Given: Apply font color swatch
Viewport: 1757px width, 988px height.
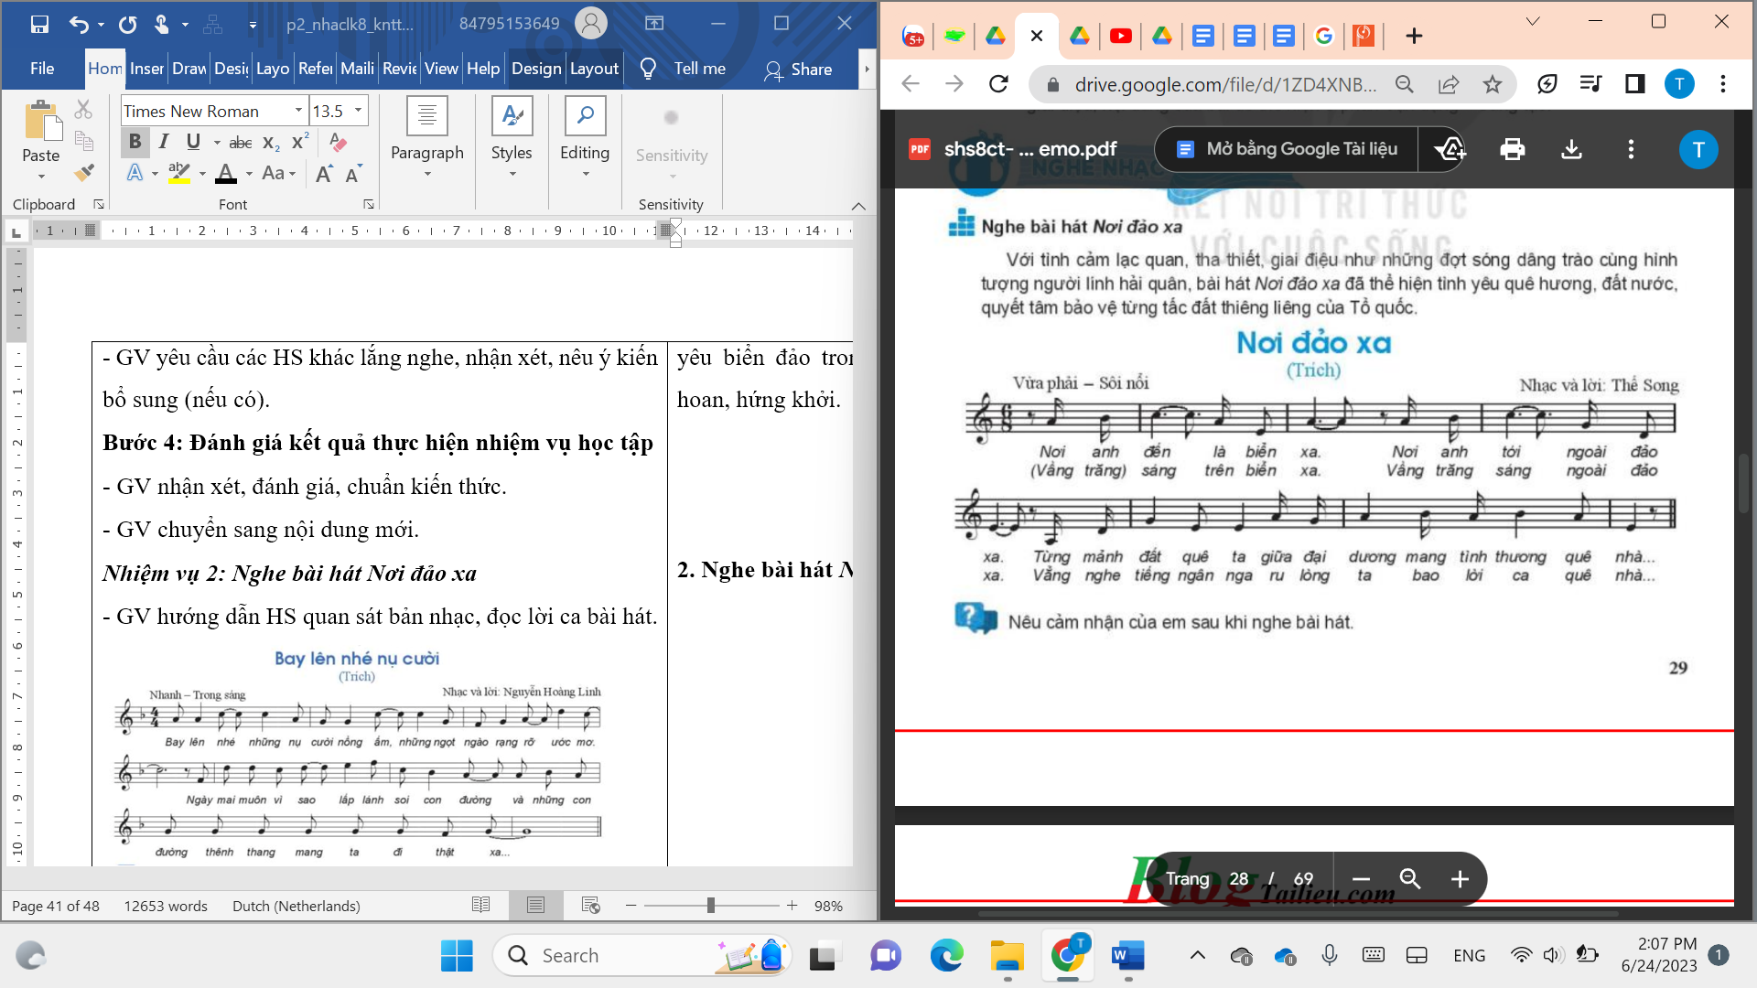Looking at the screenshot, I should (x=226, y=173).
